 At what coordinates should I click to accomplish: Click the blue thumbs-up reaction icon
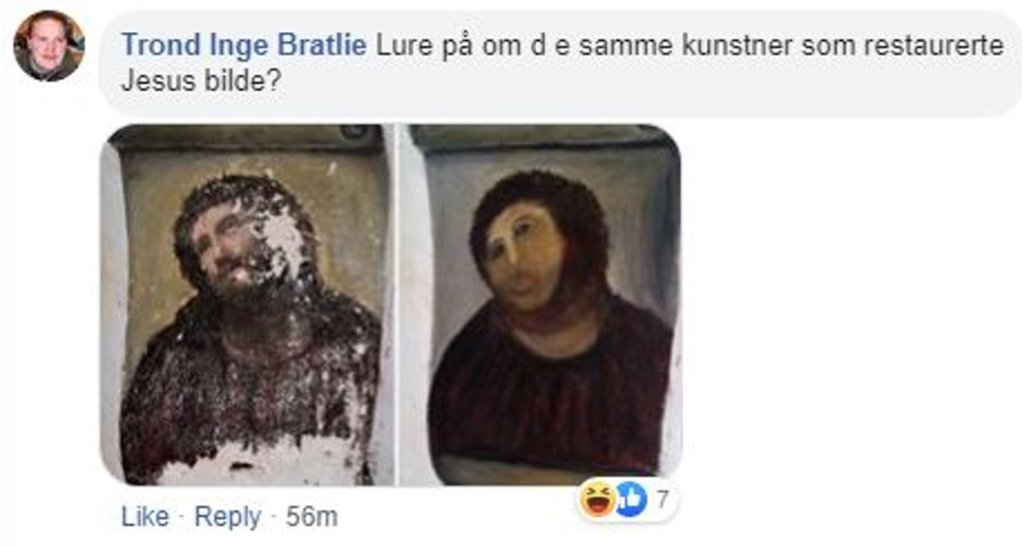[x=633, y=500]
